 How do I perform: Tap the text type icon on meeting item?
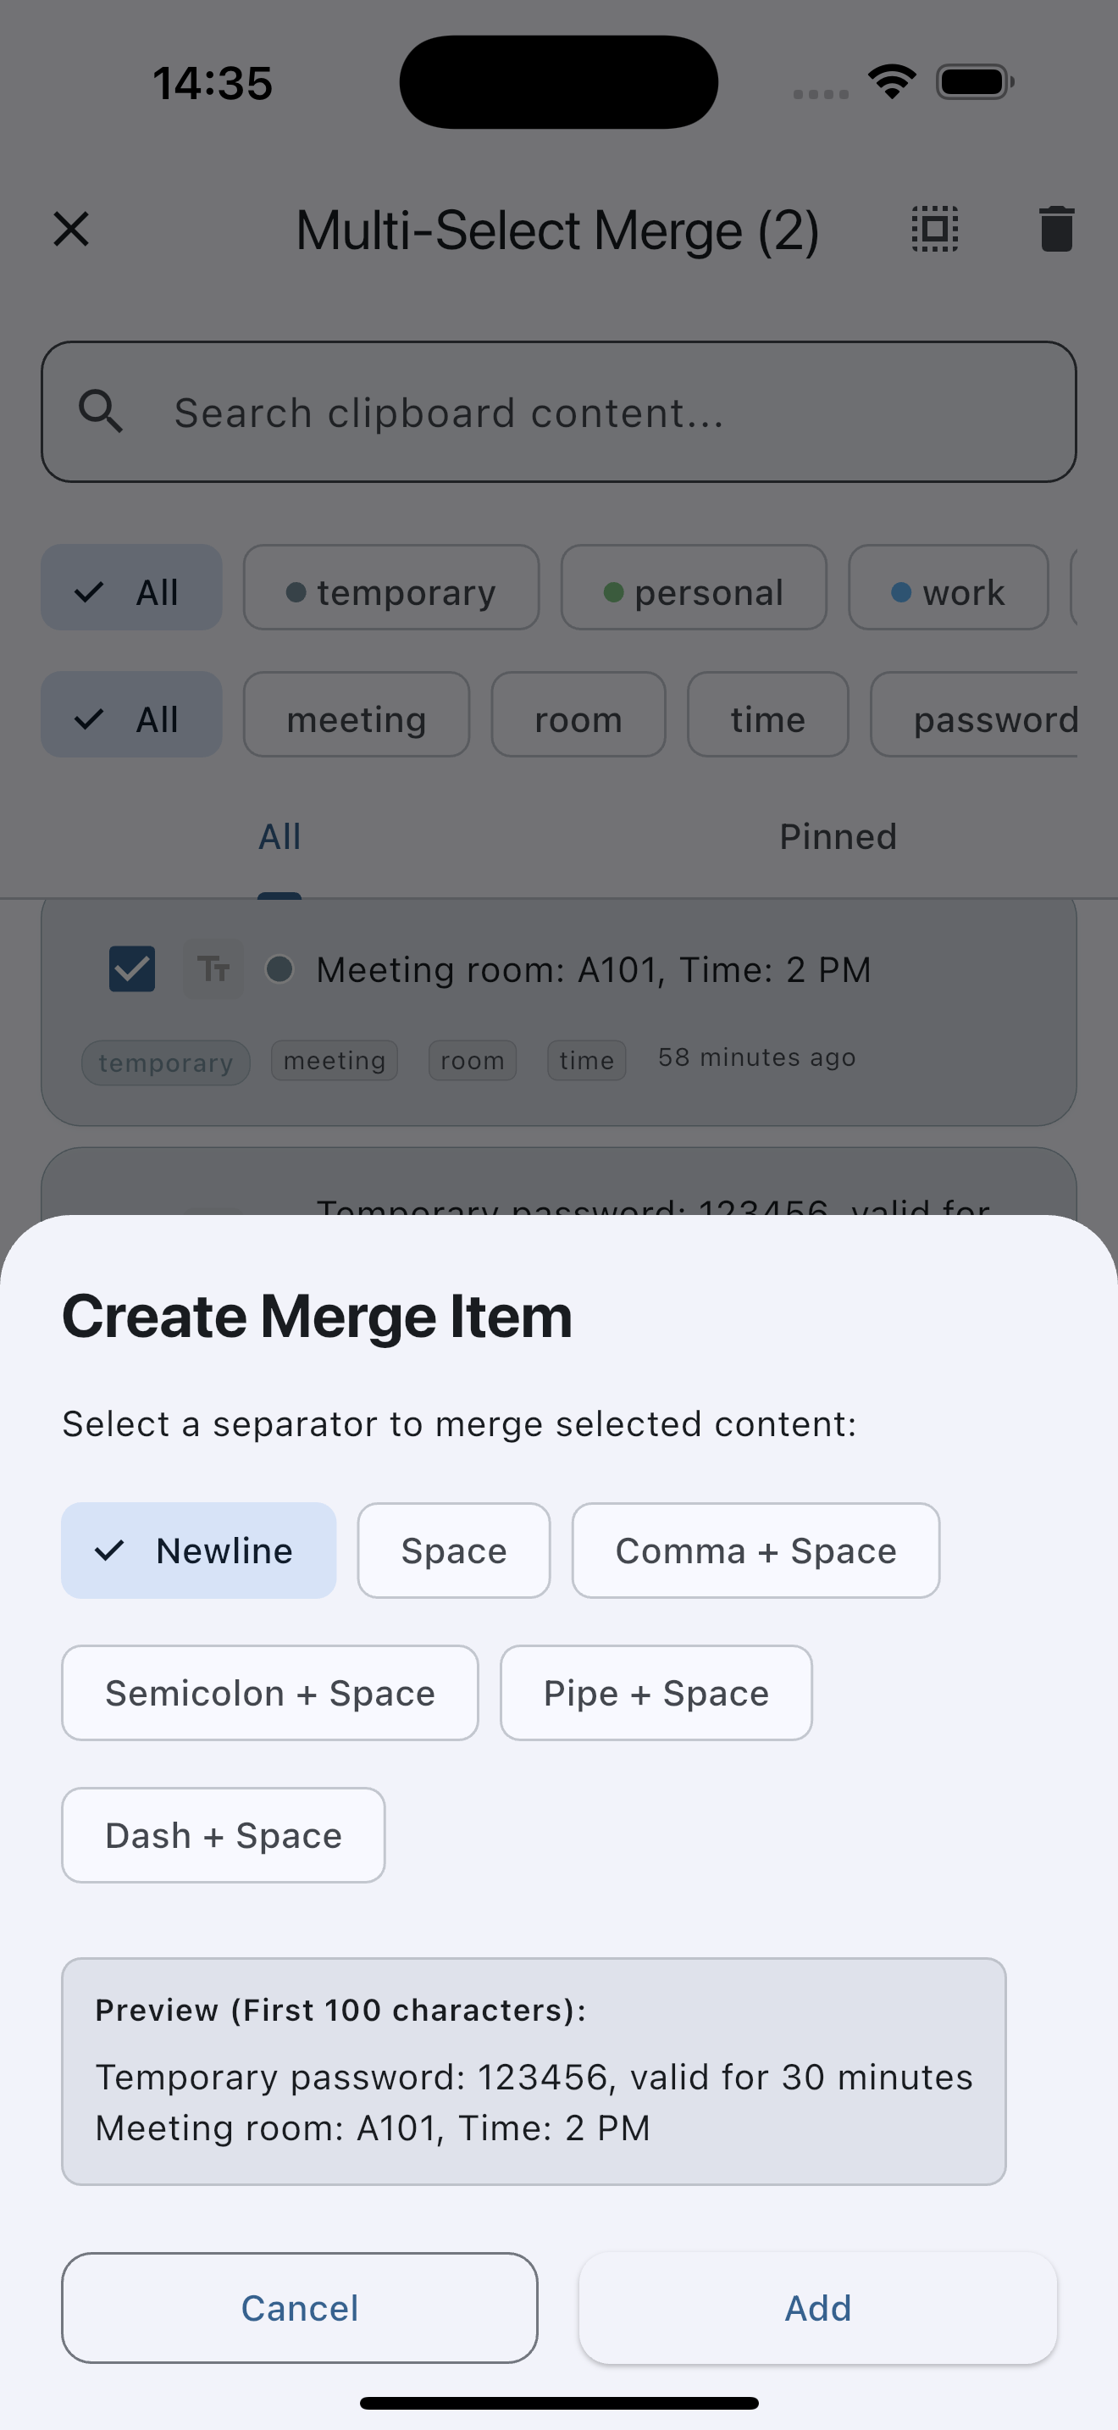(213, 968)
